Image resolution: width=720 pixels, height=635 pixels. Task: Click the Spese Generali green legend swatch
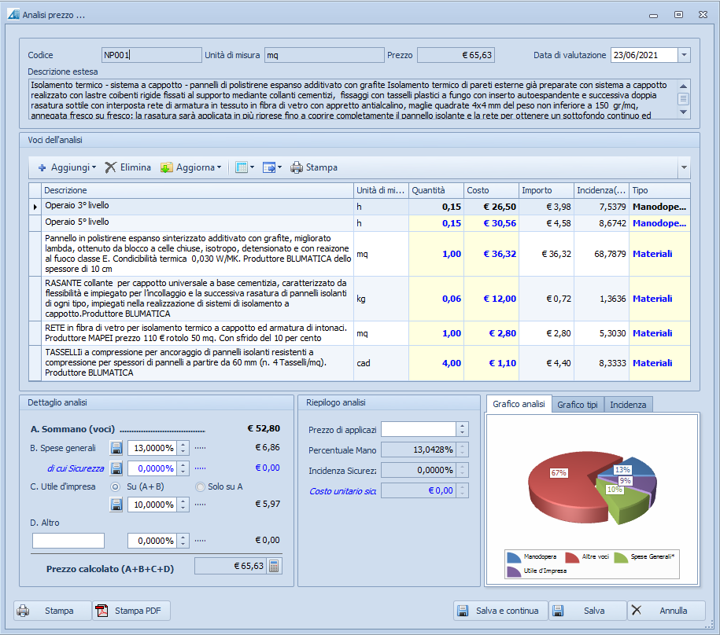point(621,557)
